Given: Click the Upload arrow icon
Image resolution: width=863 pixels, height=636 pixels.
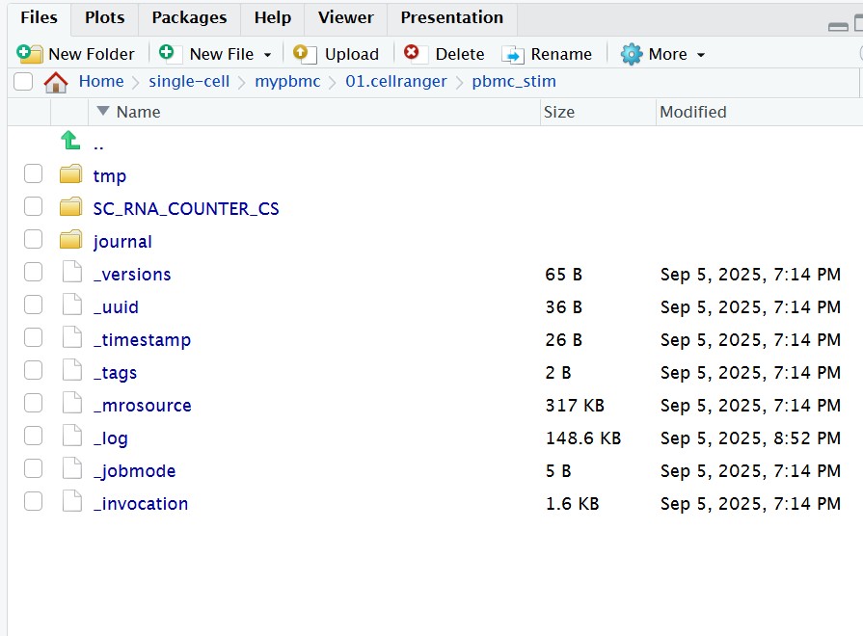Looking at the screenshot, I should coord(305,54).
